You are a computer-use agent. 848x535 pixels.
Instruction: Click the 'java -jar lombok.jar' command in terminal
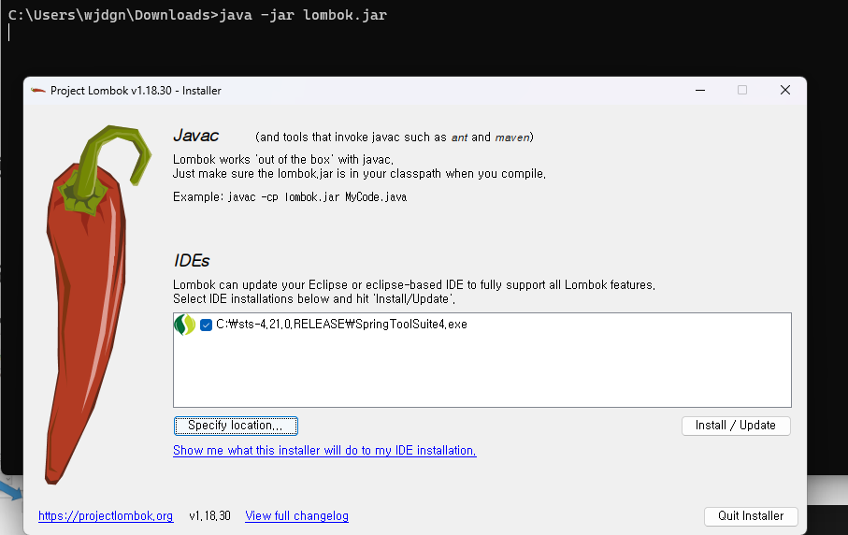(x=303, y=15)
